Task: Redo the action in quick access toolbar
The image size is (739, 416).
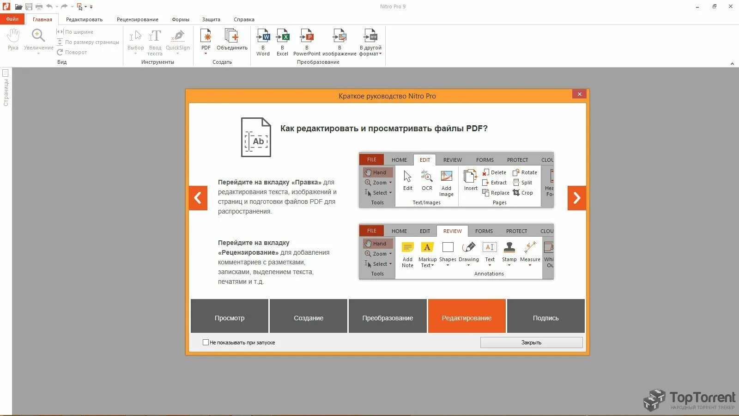Action: pos(64,6)
